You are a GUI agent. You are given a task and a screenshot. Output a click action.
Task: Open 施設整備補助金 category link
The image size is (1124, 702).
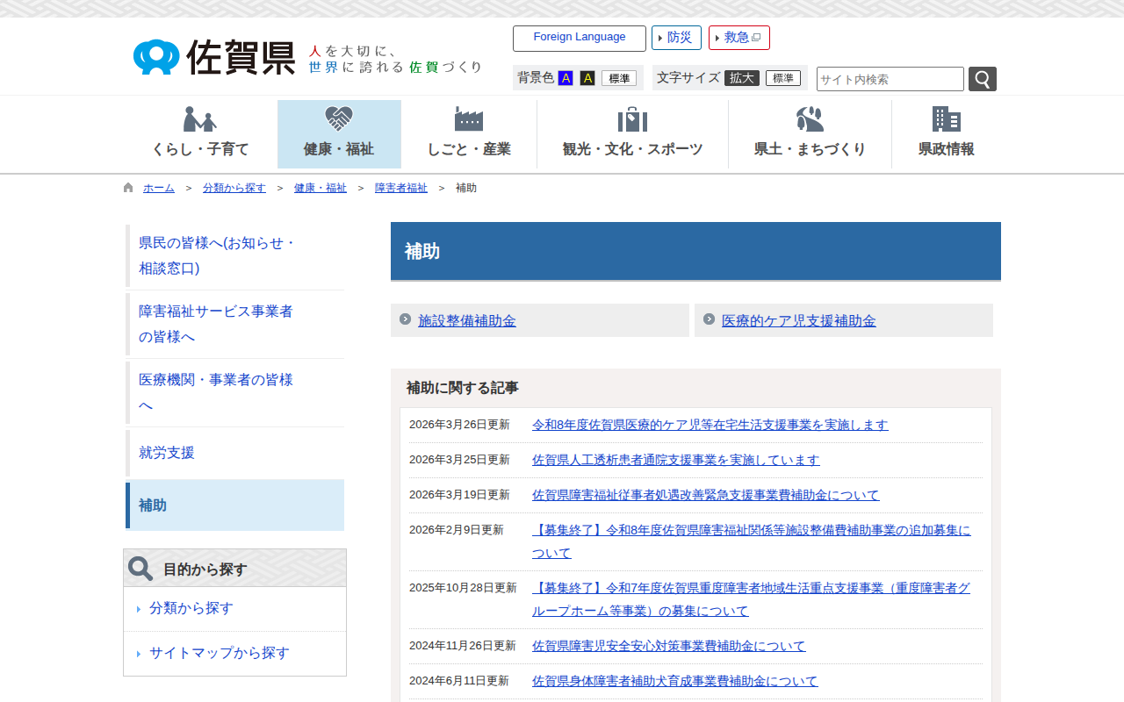coord(467,321)
